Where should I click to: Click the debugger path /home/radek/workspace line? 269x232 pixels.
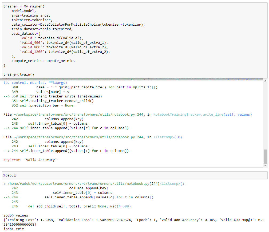94,184
